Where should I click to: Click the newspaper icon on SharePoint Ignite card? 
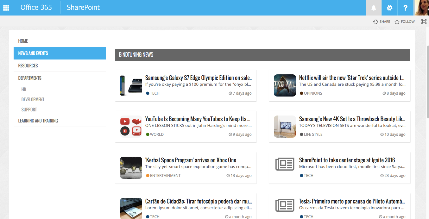point(285,164)
